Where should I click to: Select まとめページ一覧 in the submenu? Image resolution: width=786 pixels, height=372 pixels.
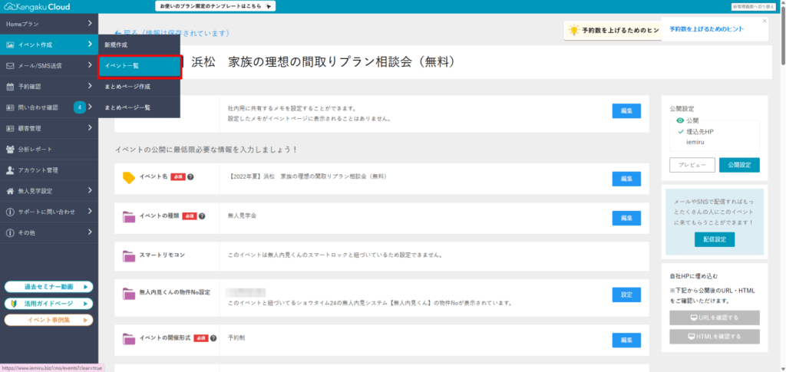pos(139,107)
